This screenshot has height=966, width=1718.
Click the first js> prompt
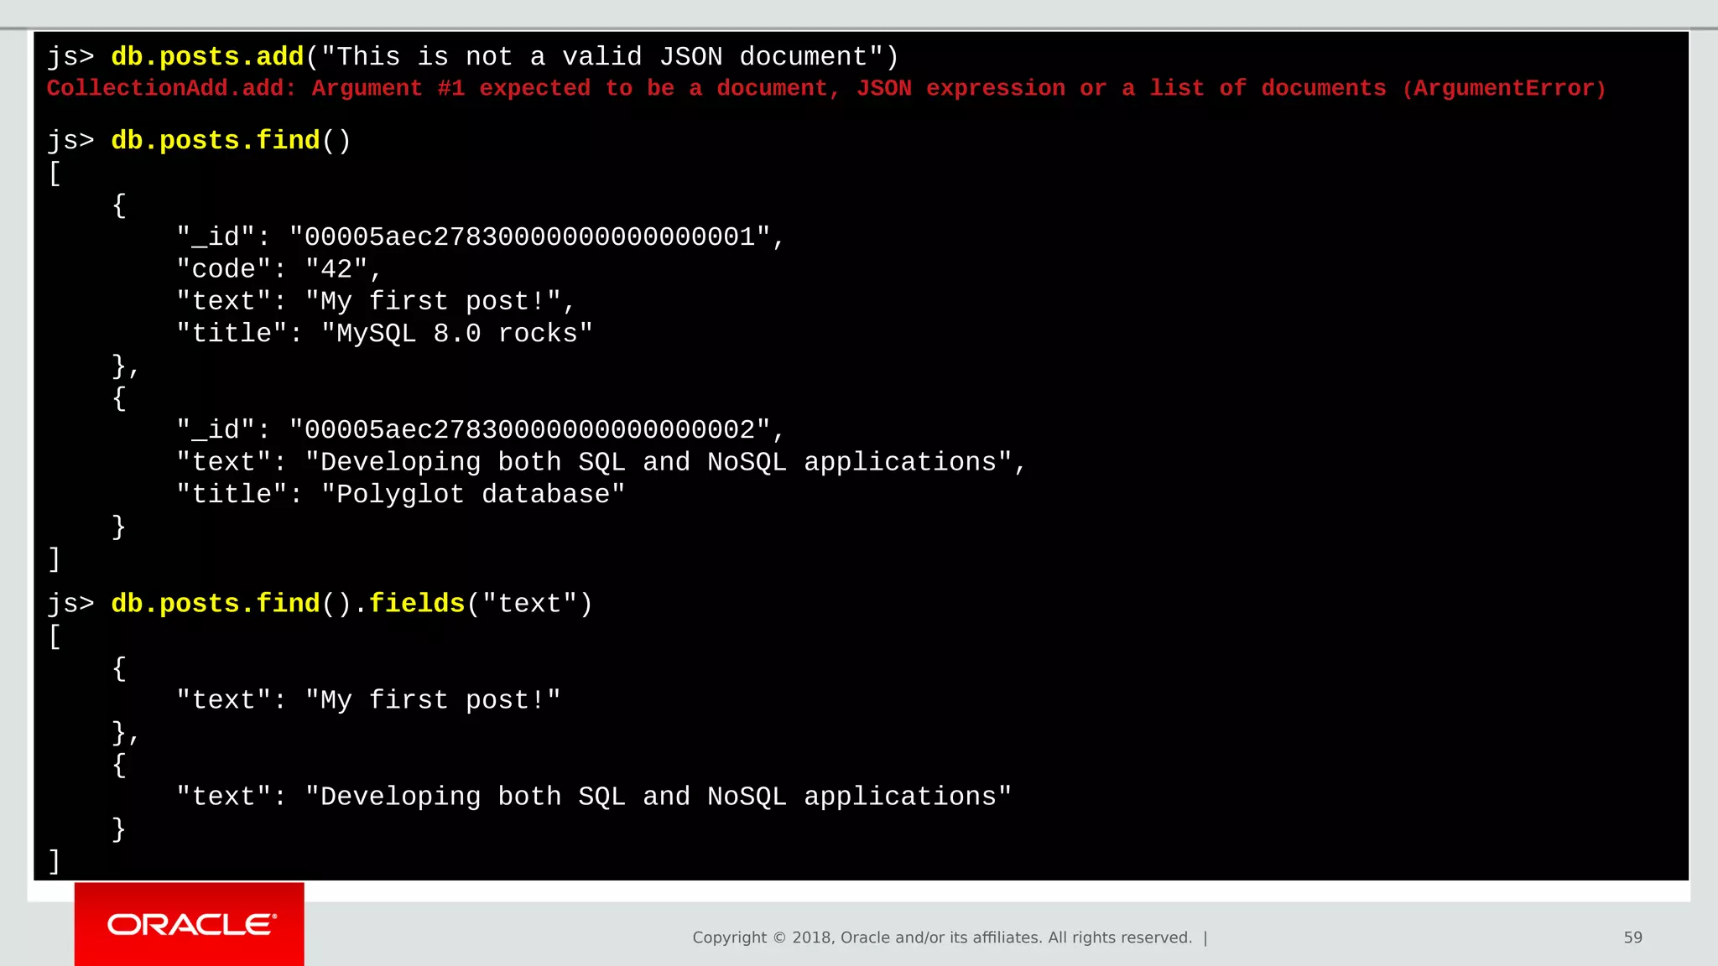tap(70, 56)
